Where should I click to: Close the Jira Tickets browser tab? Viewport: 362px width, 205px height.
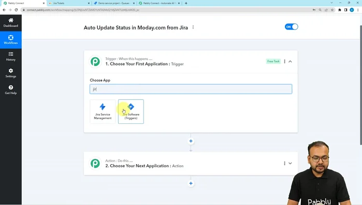(89, 3)
